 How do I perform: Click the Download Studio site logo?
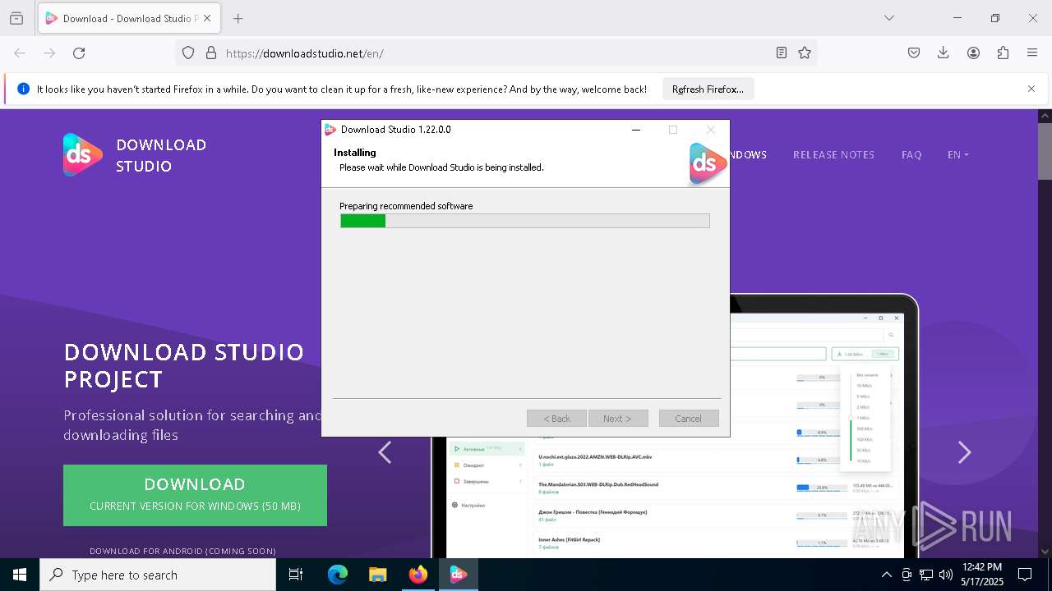(x=135, y=155)
